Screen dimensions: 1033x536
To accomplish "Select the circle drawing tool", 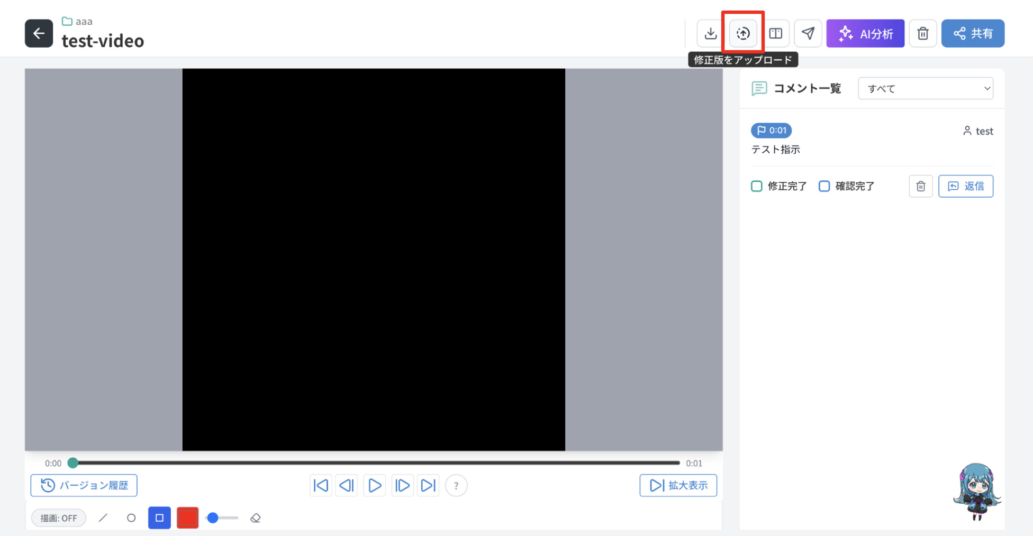I will 131,518.
